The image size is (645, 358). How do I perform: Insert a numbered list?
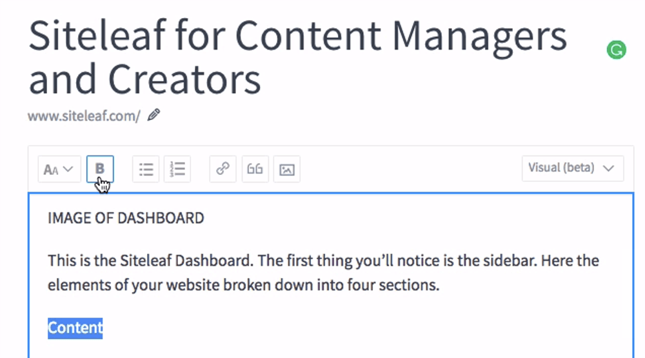tap(177, 169)
